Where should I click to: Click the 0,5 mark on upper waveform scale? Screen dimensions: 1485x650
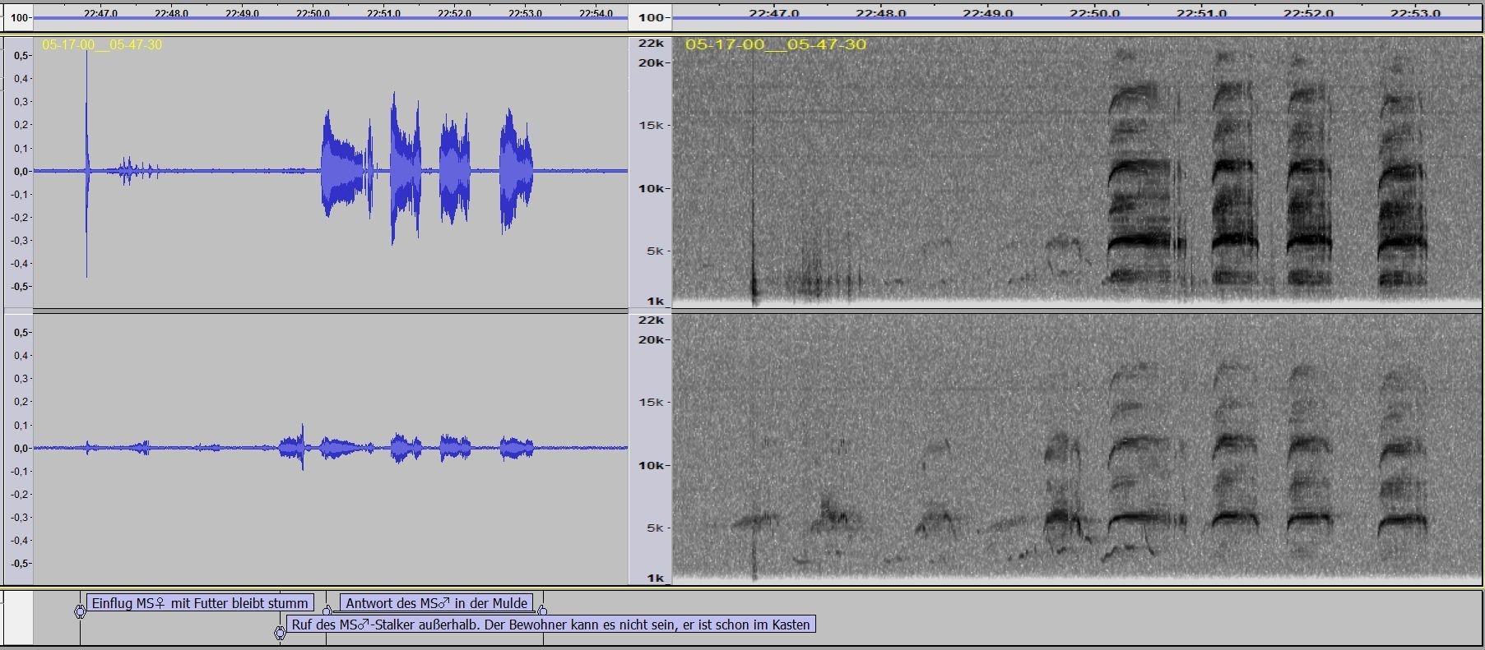pyautogui.click(x=21, y=56)
